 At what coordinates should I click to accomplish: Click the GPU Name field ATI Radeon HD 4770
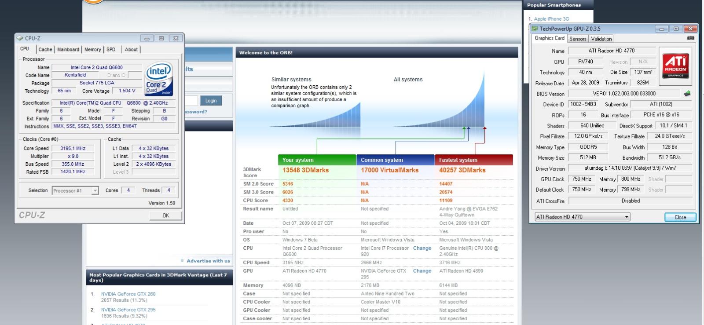[x=612, y=51]
